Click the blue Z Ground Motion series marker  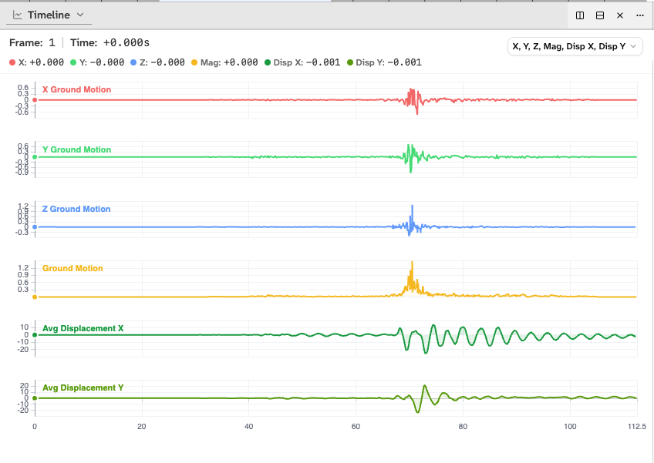34,227
